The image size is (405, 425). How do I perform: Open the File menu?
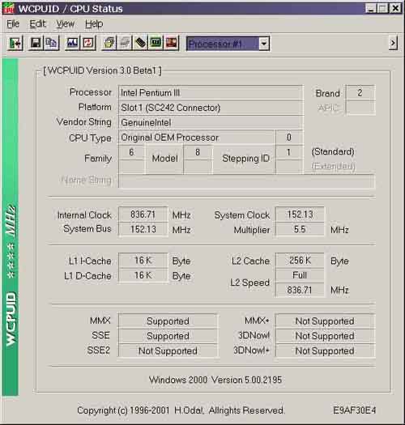(x=13, y=23)
